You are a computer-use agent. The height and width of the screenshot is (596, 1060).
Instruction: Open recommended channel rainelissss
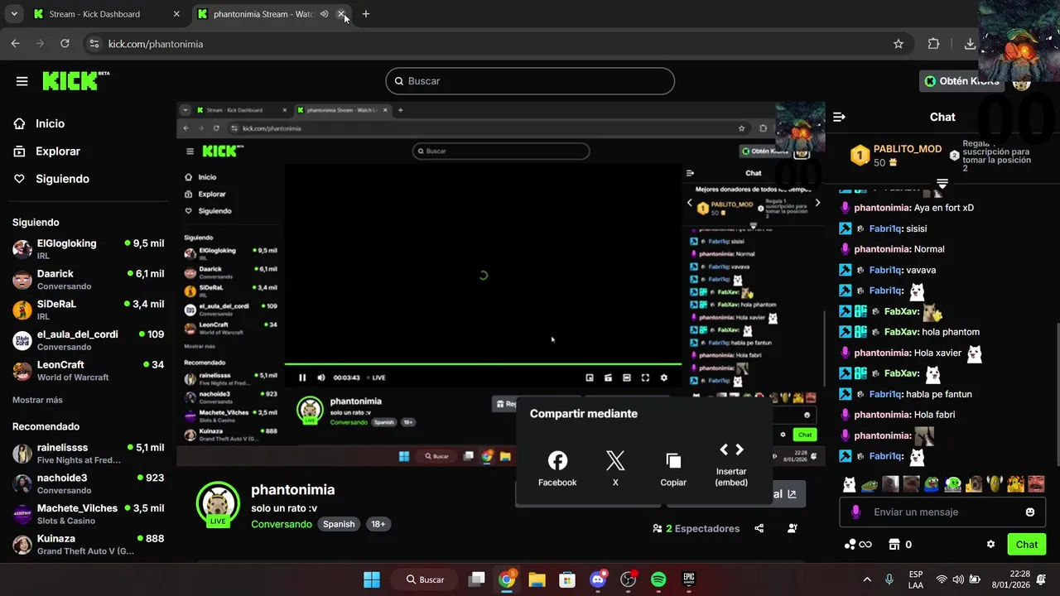tap(88, 453)
